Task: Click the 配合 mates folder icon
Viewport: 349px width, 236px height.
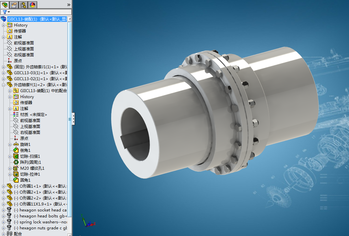Action: coord(10,234)
